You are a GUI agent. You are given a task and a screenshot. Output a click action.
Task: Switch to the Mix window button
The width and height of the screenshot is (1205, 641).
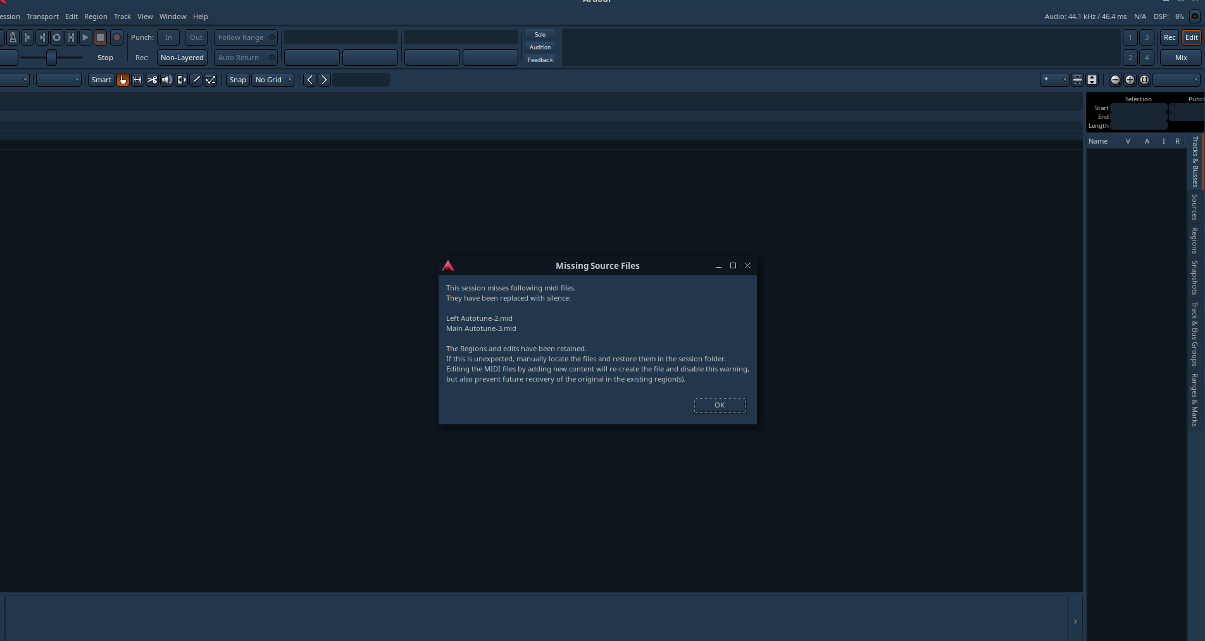coord(1181,58)
